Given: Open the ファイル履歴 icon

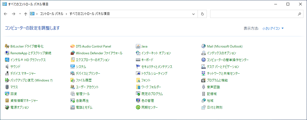Looking at the screenshot, I should tap(73, 80).
